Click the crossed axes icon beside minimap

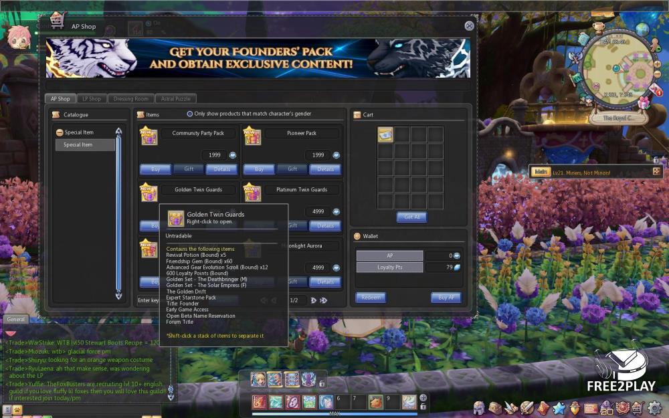(575, 57)
